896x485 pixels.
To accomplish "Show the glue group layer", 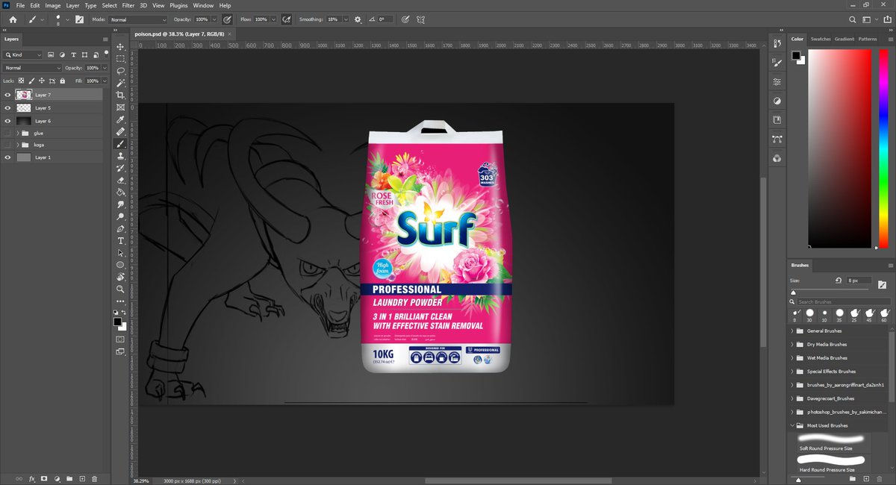I will point(8,133).
